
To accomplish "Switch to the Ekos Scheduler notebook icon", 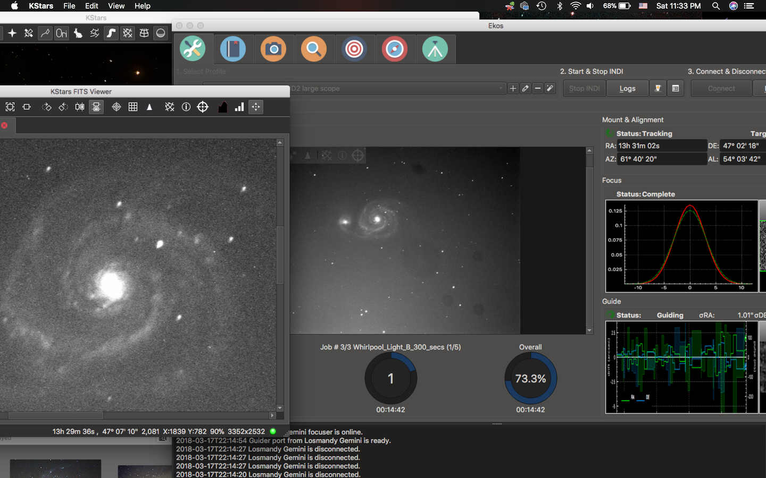I will (233, 49).
